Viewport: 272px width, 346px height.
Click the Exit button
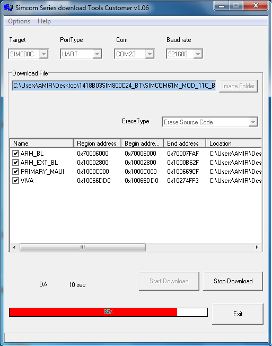(238, 314)
